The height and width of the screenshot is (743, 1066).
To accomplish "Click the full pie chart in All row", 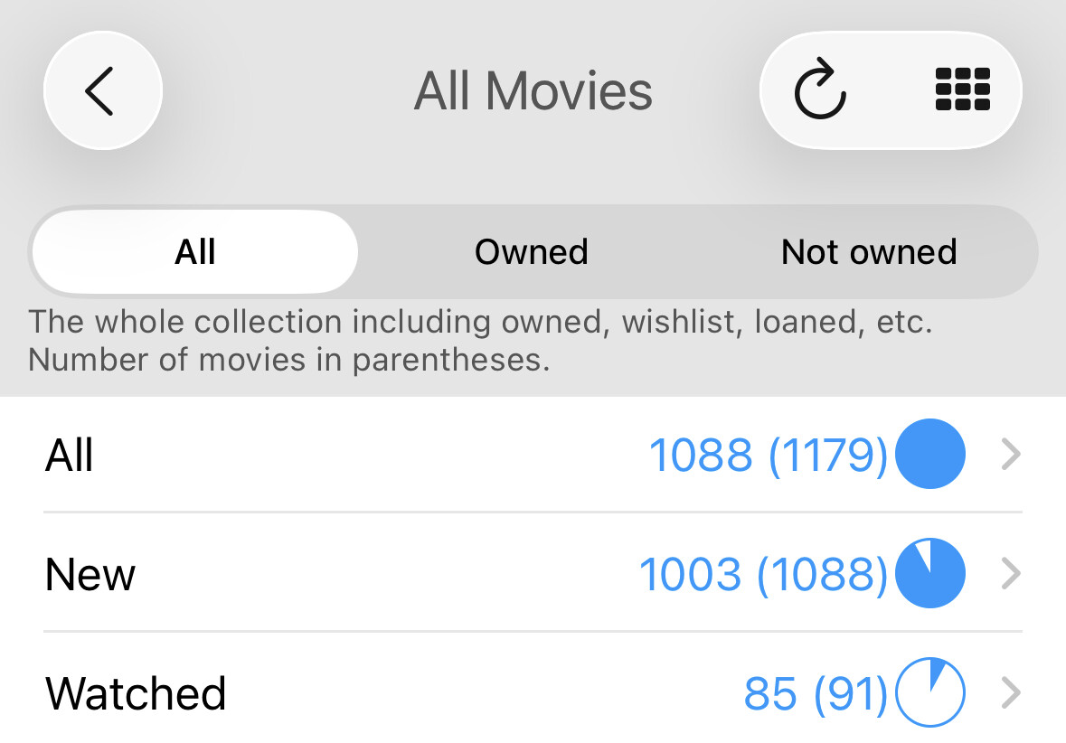I will [929, 454].
